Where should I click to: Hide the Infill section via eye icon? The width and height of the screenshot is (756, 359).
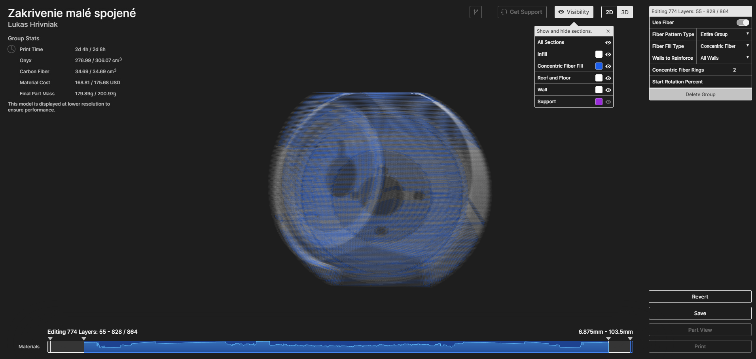(x=608, y=55)
